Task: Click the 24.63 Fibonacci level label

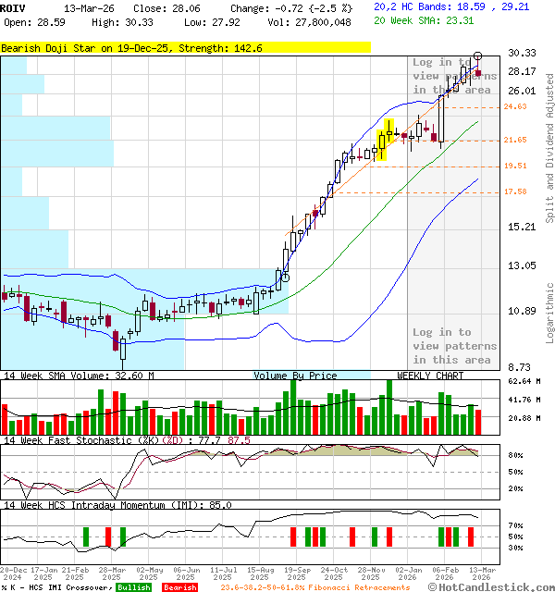Action: (x=515, y=107)
